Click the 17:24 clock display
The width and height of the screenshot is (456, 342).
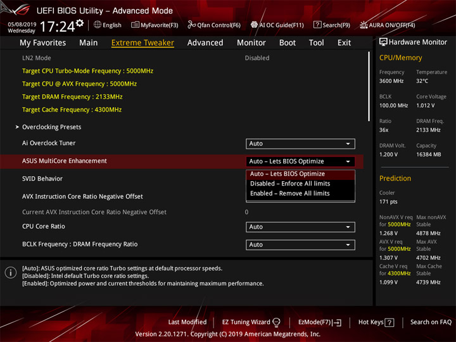coord(57,27)
